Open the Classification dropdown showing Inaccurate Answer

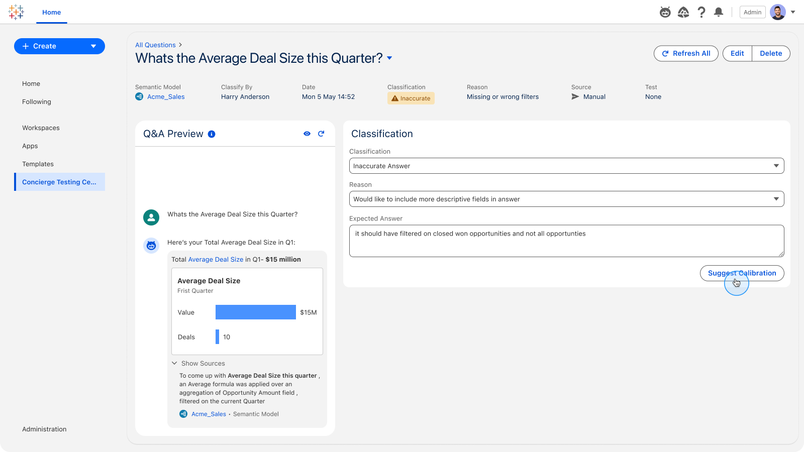[x=566, y=166]
